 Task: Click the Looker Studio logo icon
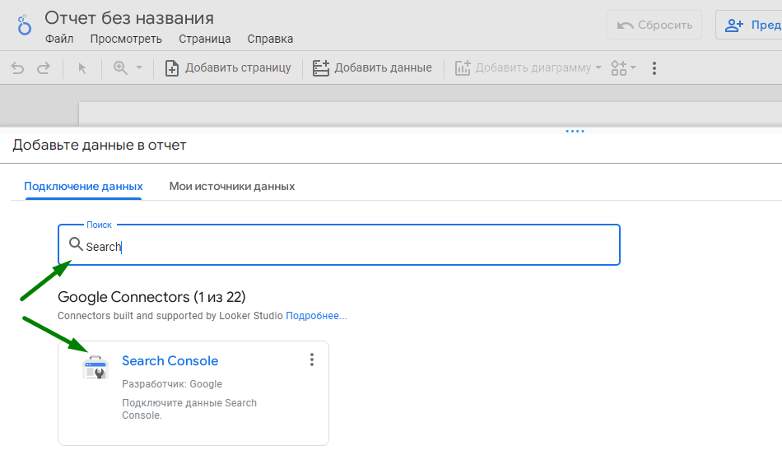click(24, 25)
